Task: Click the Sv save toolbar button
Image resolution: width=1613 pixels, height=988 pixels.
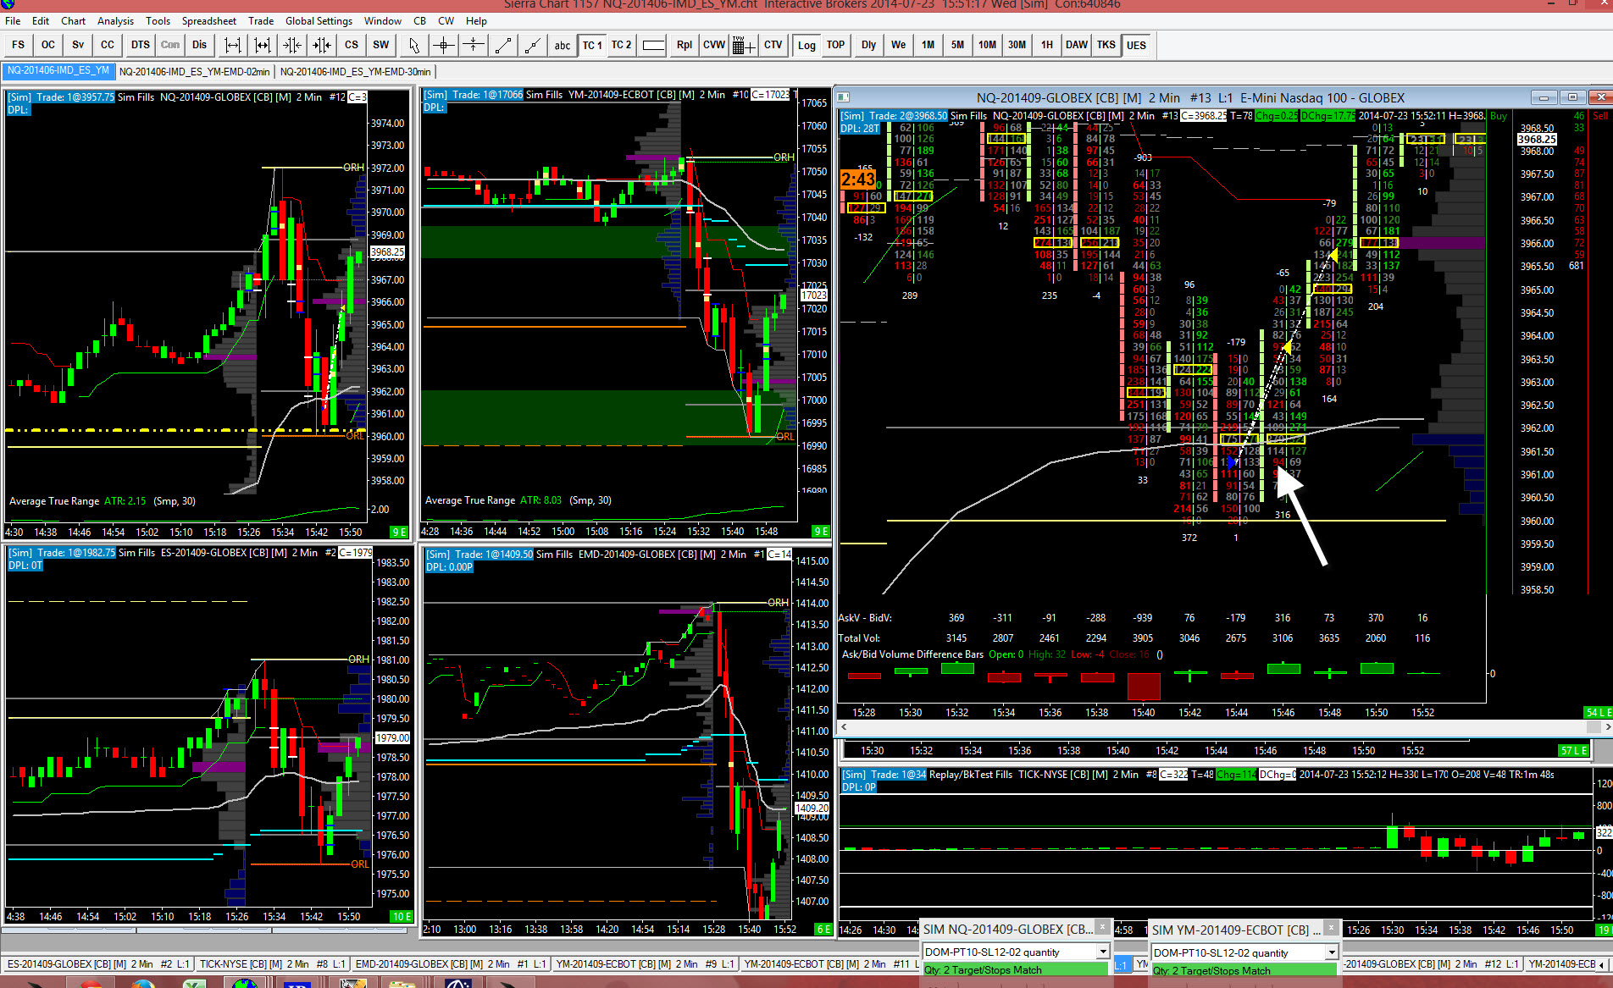Action: (x=78, y=45)
